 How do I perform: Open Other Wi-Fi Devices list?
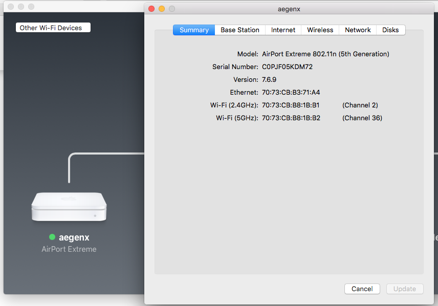(53, 28)
